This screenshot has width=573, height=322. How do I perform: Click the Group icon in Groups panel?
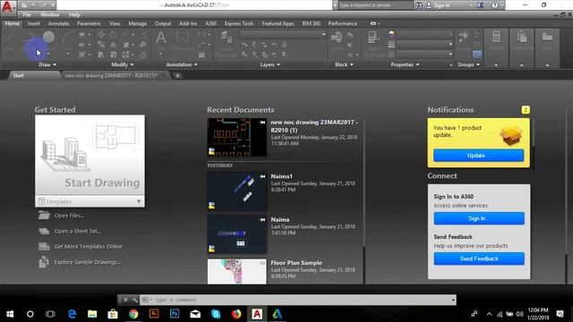(x=464, y=37)
